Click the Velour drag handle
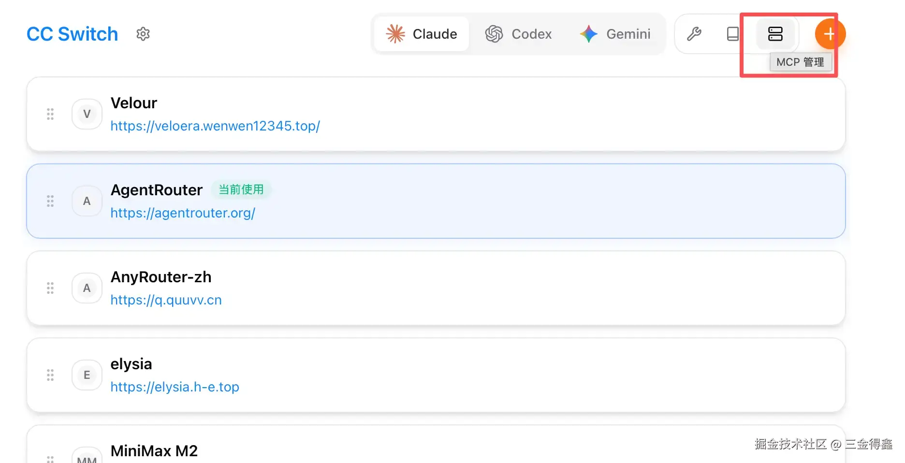This screenshot has width=905, height=463. coord(50,114)
